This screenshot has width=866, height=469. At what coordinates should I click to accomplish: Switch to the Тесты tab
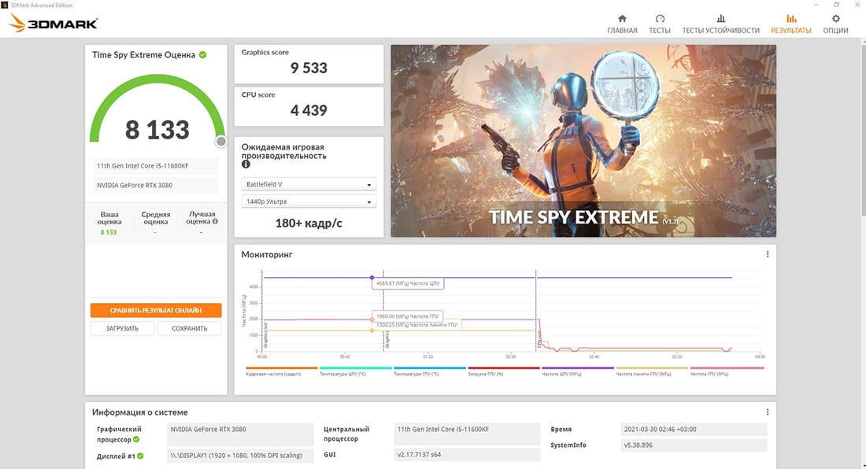660,24
